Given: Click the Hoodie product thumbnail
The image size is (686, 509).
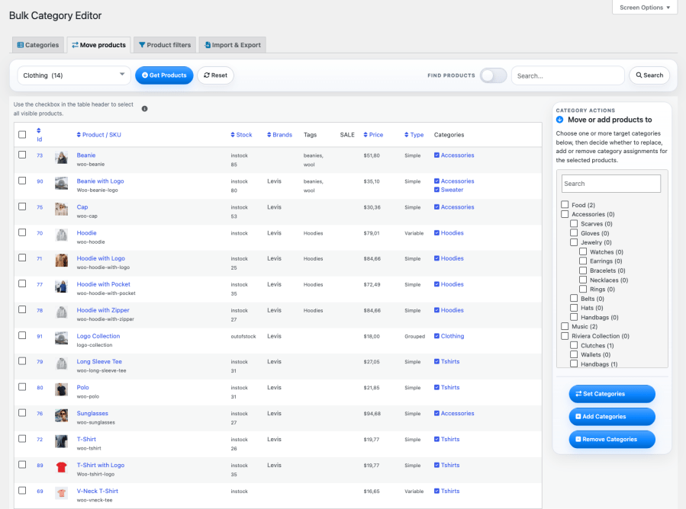Looking at the screenshot, I should click(x=61, y=235).
